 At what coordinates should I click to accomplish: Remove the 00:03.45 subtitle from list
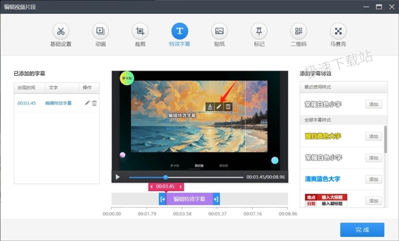click(x=94, y=103)
